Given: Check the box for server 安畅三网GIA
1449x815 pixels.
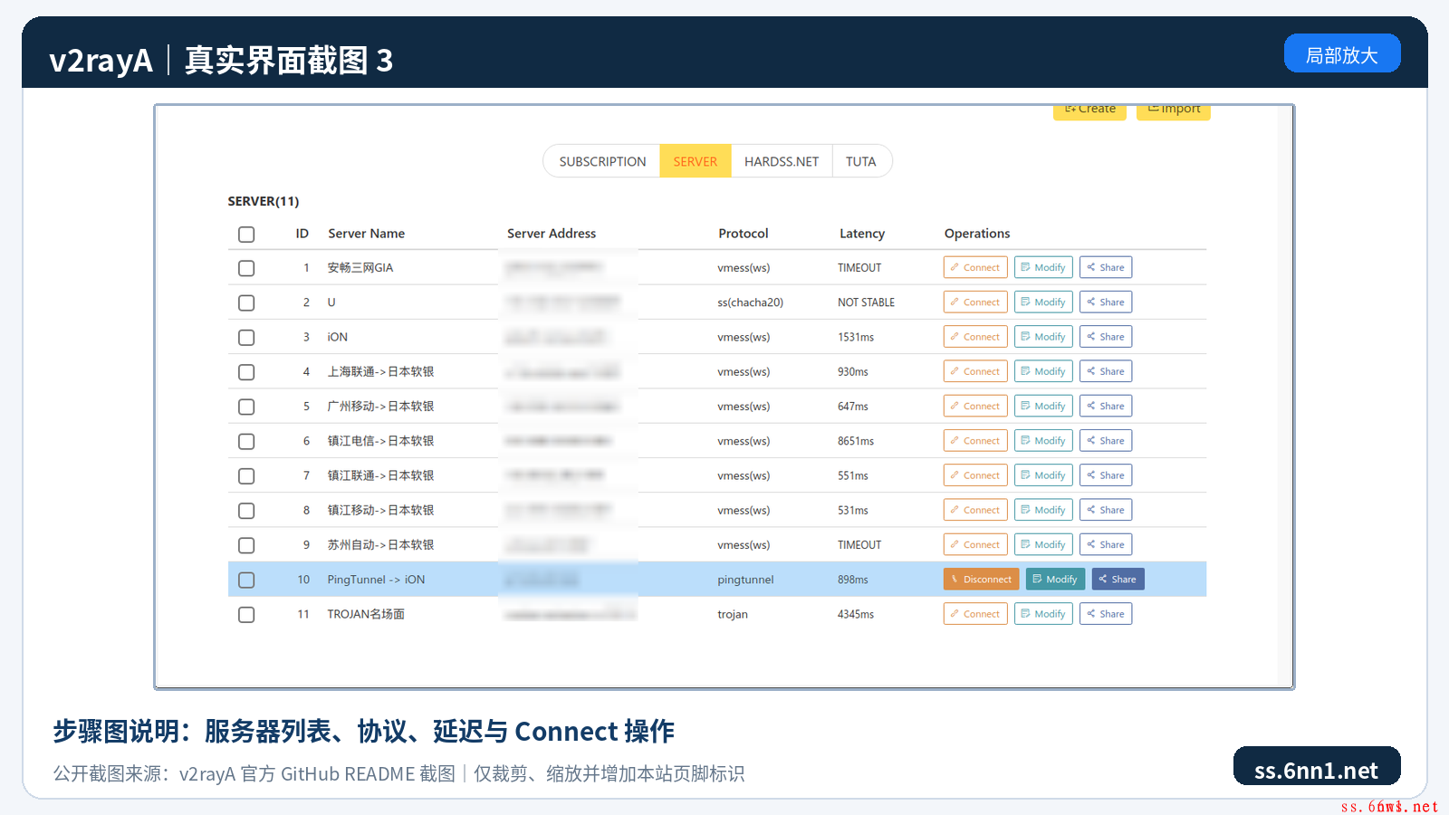Looking at the screenshot, I should pyautogui.click(x=246, y=268).
